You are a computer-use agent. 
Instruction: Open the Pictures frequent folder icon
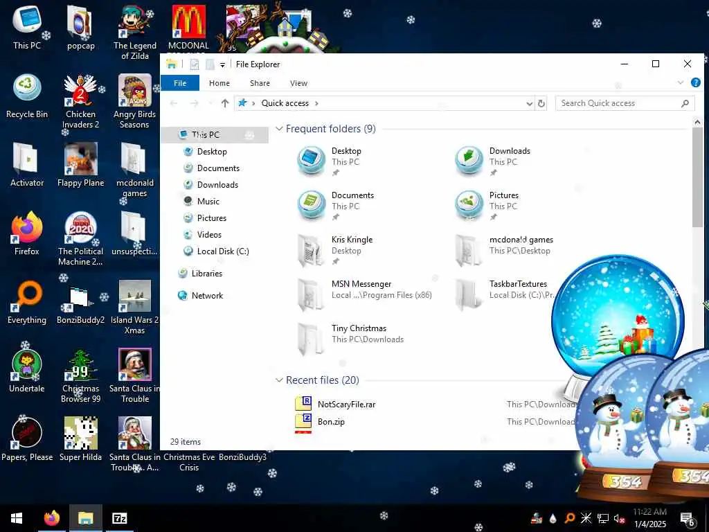pos(469,205)
